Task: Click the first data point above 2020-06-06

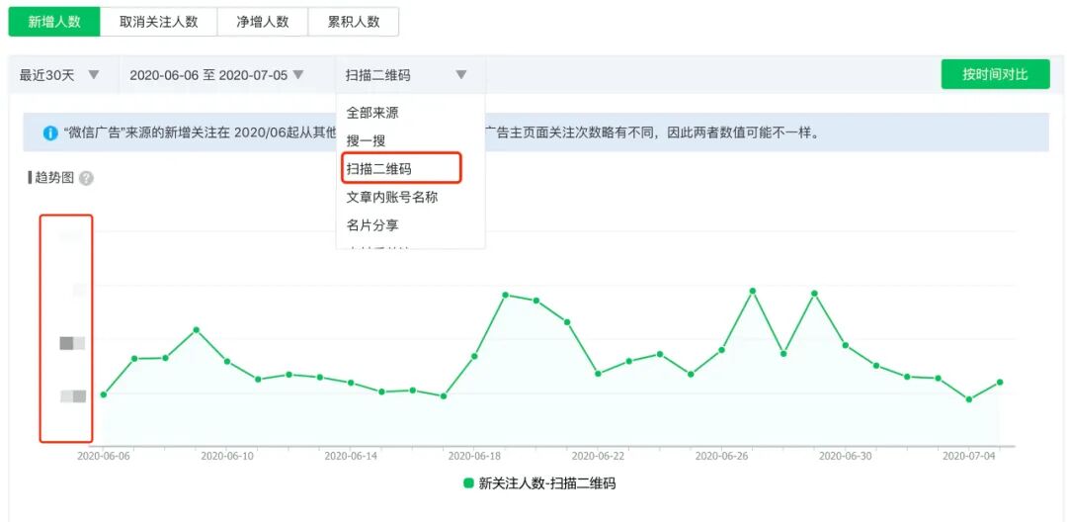Action: click(x=103, y=394)
